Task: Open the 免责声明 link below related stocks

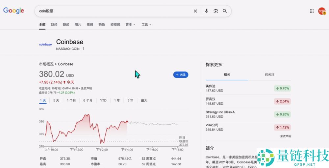Action: tap(285, 136)
